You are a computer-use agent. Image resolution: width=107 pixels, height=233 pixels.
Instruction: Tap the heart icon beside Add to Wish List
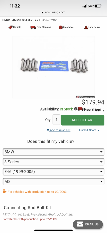[x=48, y=130]
